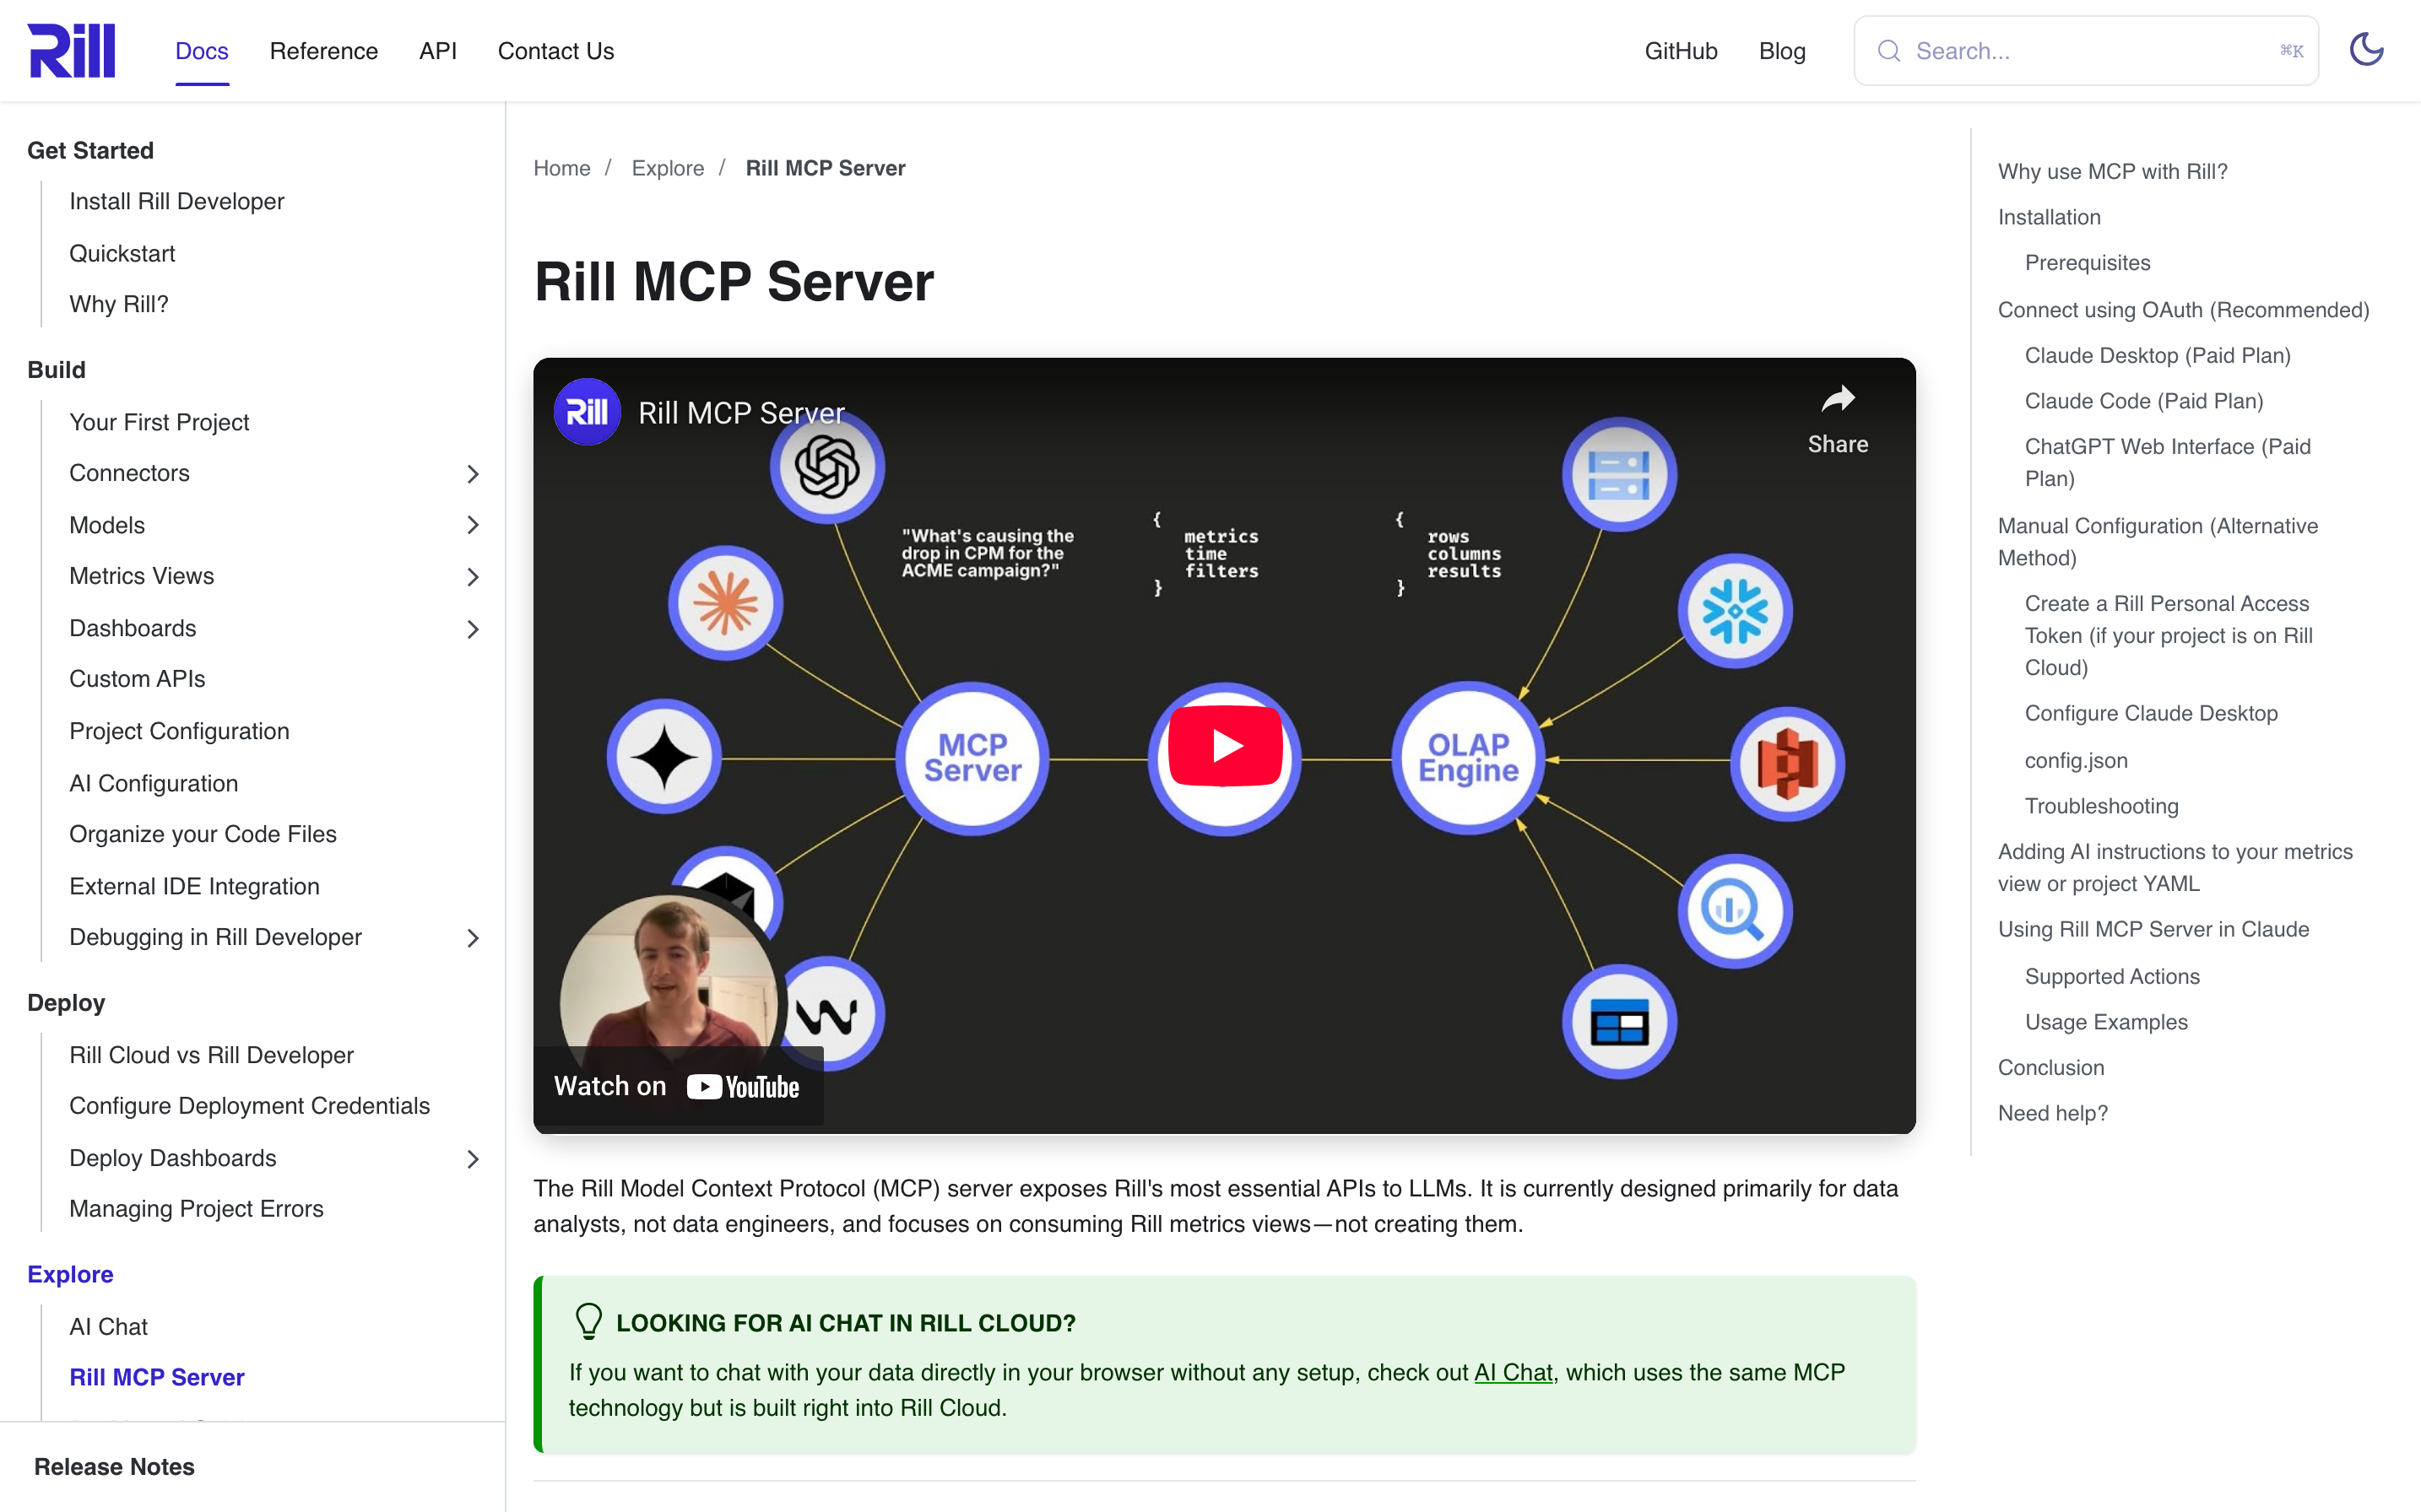This screenshot has height=1512, width=2421.
Task: Jump to Troubleshooting in table of contents
Action: point(2101,806)
